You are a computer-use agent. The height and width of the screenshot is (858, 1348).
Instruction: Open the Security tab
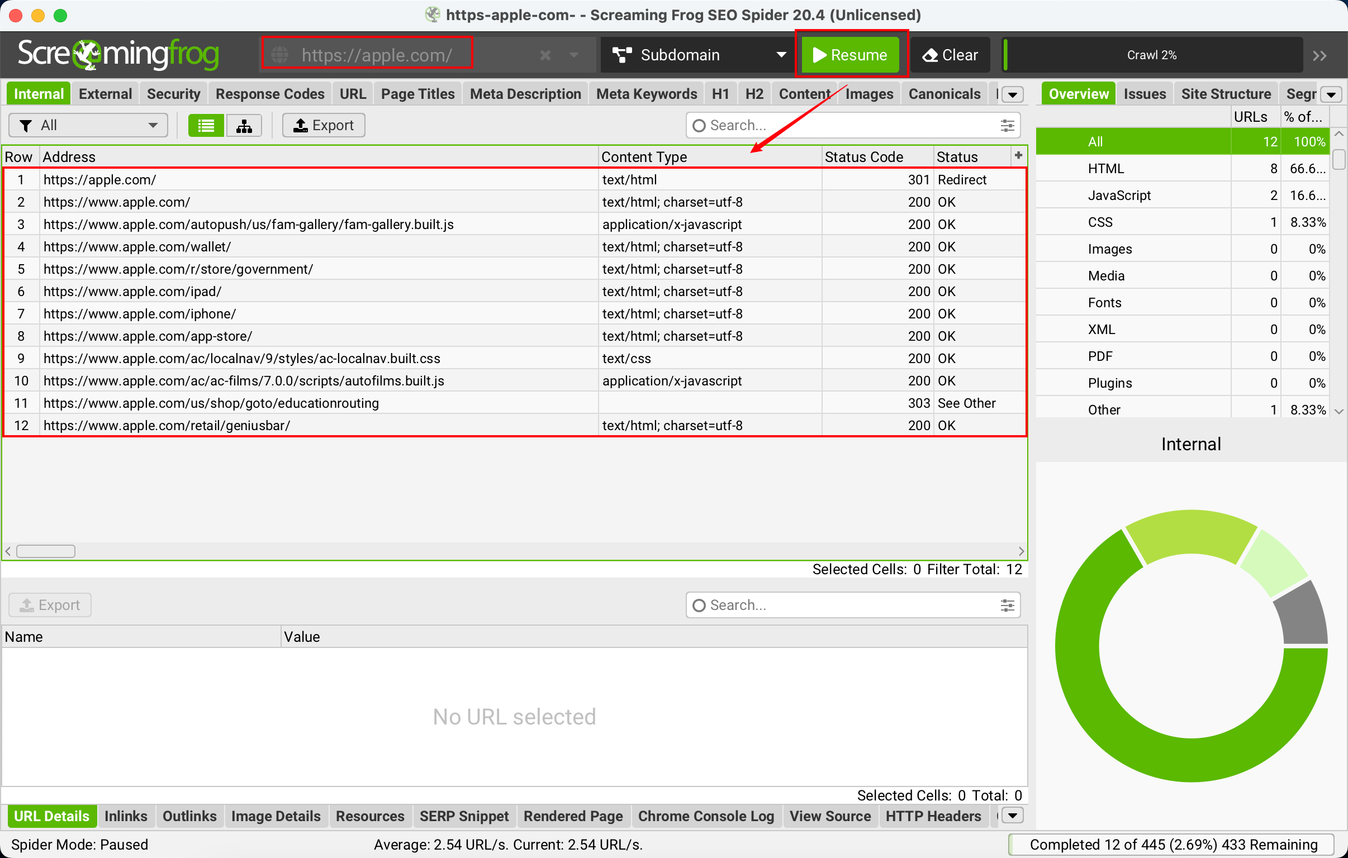pyautogui.click(x=174, y=94)
